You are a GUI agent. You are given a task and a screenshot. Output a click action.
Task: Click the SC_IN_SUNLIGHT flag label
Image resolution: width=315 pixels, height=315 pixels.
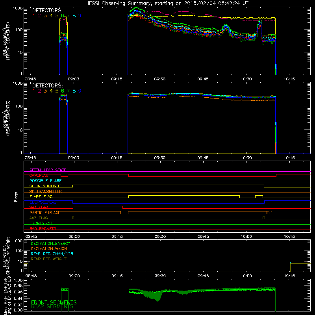[x=45, y=186]
